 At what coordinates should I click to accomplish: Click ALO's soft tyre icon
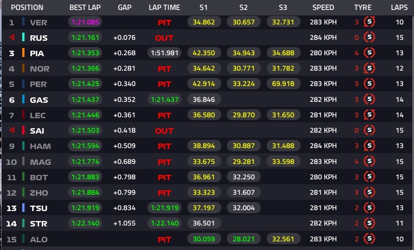370,239
